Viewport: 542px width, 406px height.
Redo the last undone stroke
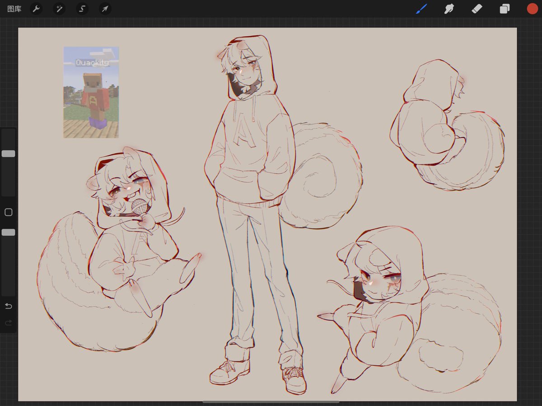[8, 323]
